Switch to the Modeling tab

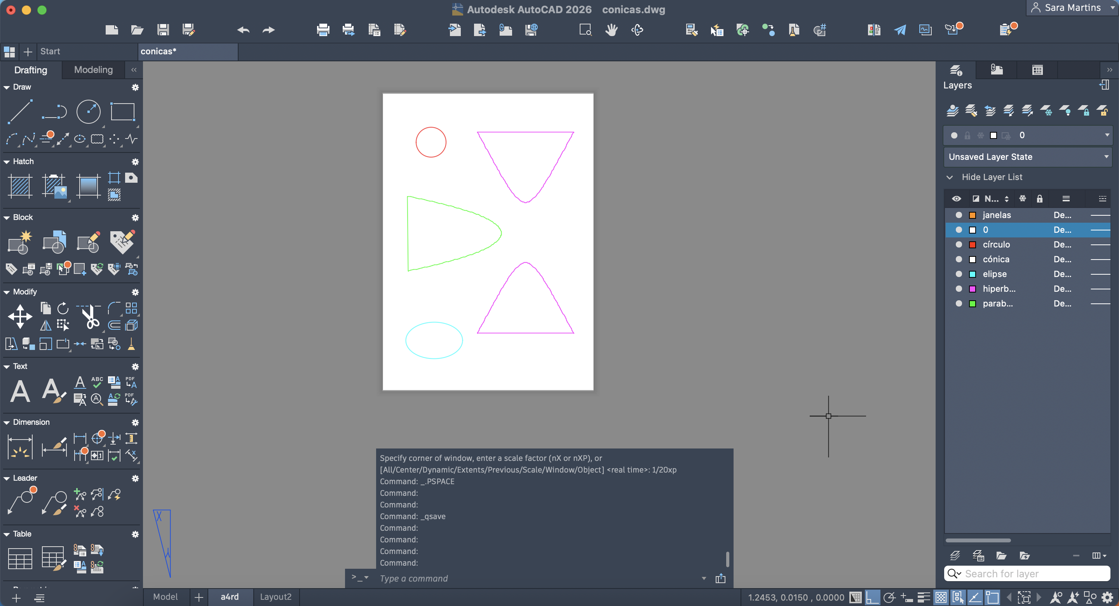click(x=93, y=70)
